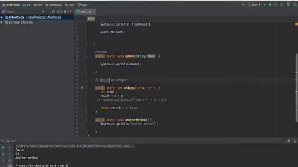Click the anotherMethod(); call in the code
Viewport: 298px width, 167px height.
point(113,32)
